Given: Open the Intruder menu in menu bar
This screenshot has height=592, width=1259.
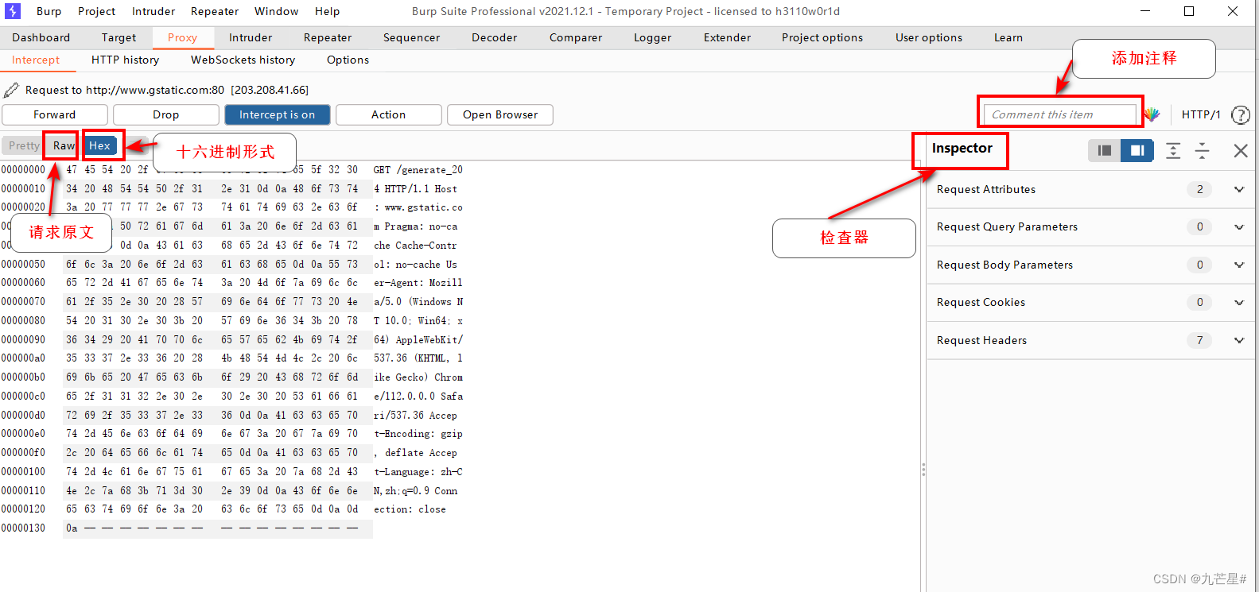Looking at the screenshot, I should point(153,11).
